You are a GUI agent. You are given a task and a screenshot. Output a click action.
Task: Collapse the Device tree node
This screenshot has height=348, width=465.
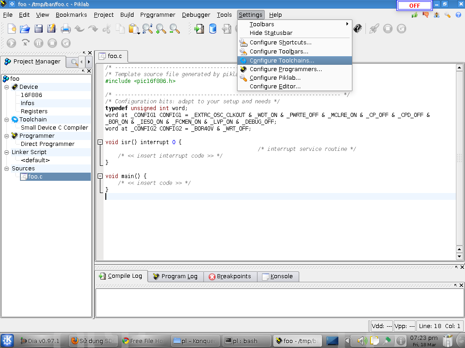click(x=7, y=87)
